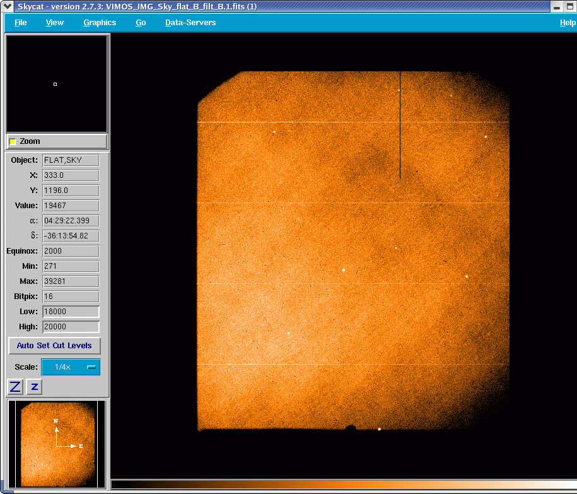Click the right ascension value 04:29:22.399
The image size is (577, 494).
tap(71, 220)
